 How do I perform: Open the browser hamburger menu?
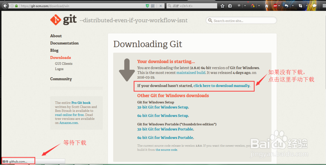(324, 6)
